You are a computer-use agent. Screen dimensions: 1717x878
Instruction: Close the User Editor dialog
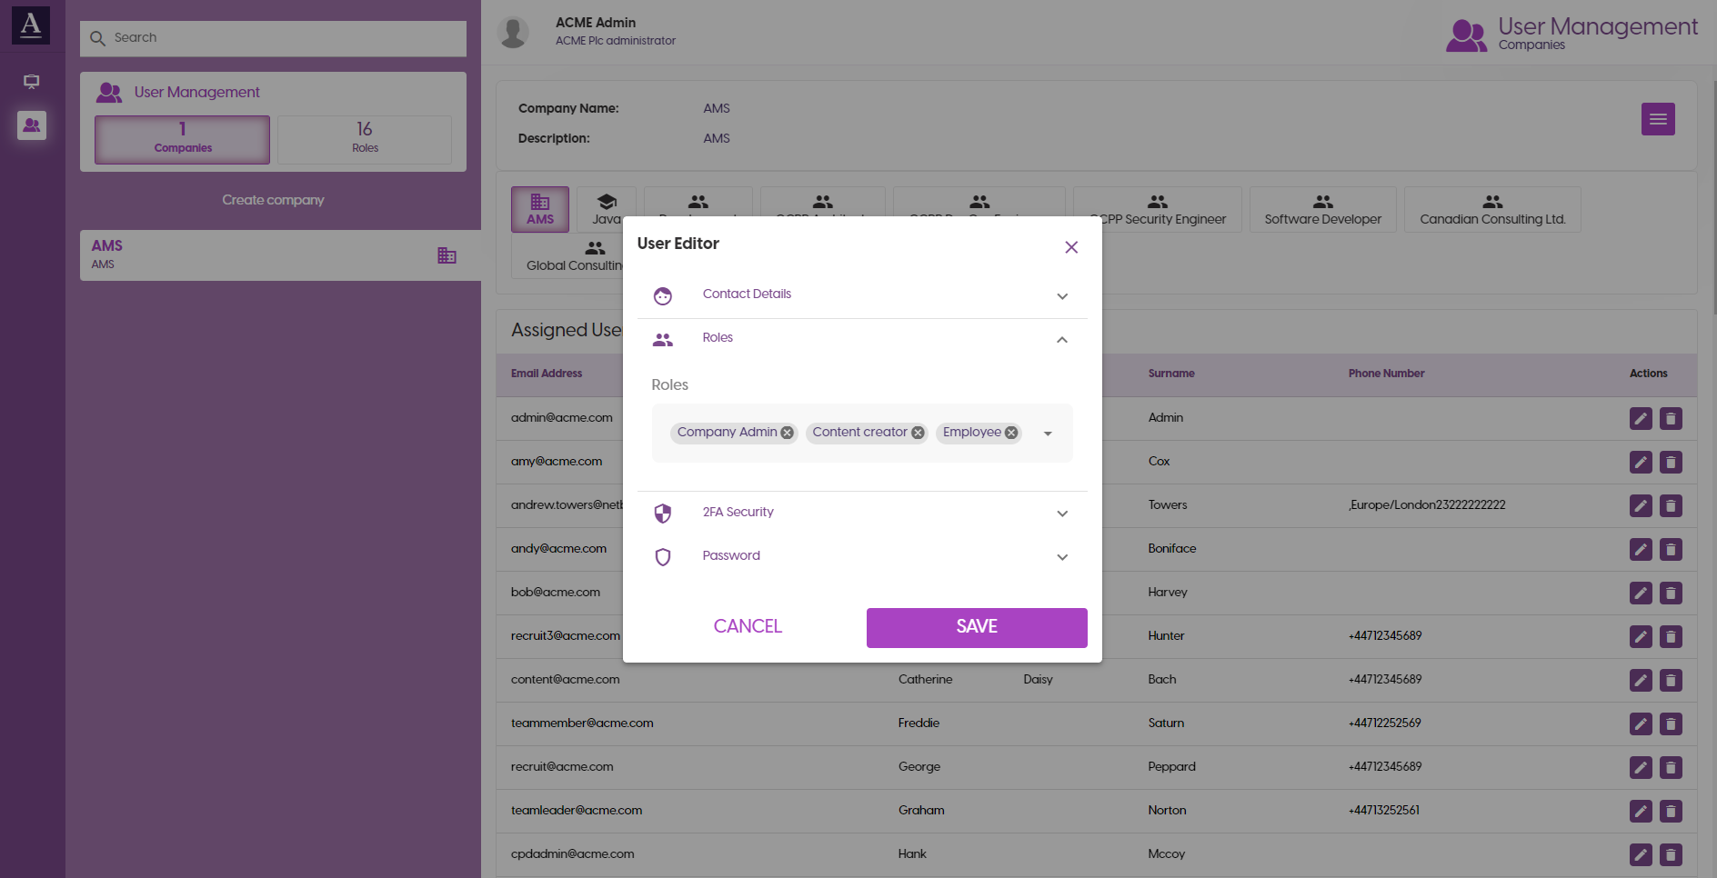coord(1071,247)
